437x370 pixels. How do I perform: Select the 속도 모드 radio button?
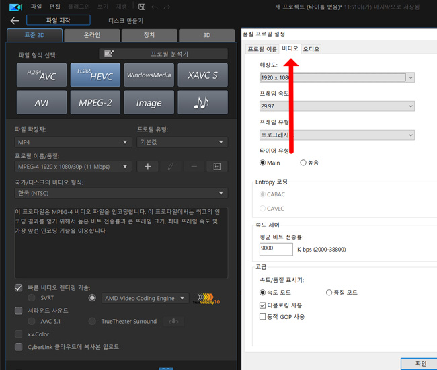pyautogui.click(x=262, y=292)
